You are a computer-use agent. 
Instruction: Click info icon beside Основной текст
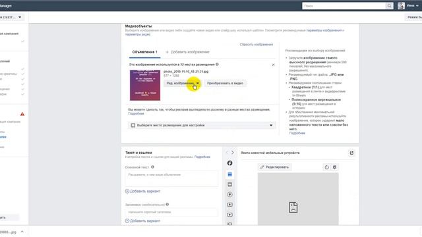[x=152, y=167]
